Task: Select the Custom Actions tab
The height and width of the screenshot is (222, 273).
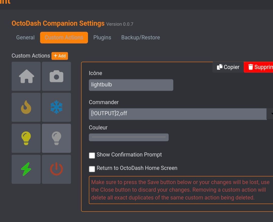Action: coord(64,38)
